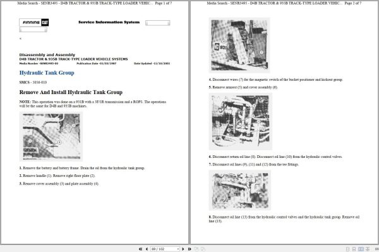This screenshot has height=252, width=379.
Task: Click the 'Service Information System' header text
Action: [x=109, y=22]
